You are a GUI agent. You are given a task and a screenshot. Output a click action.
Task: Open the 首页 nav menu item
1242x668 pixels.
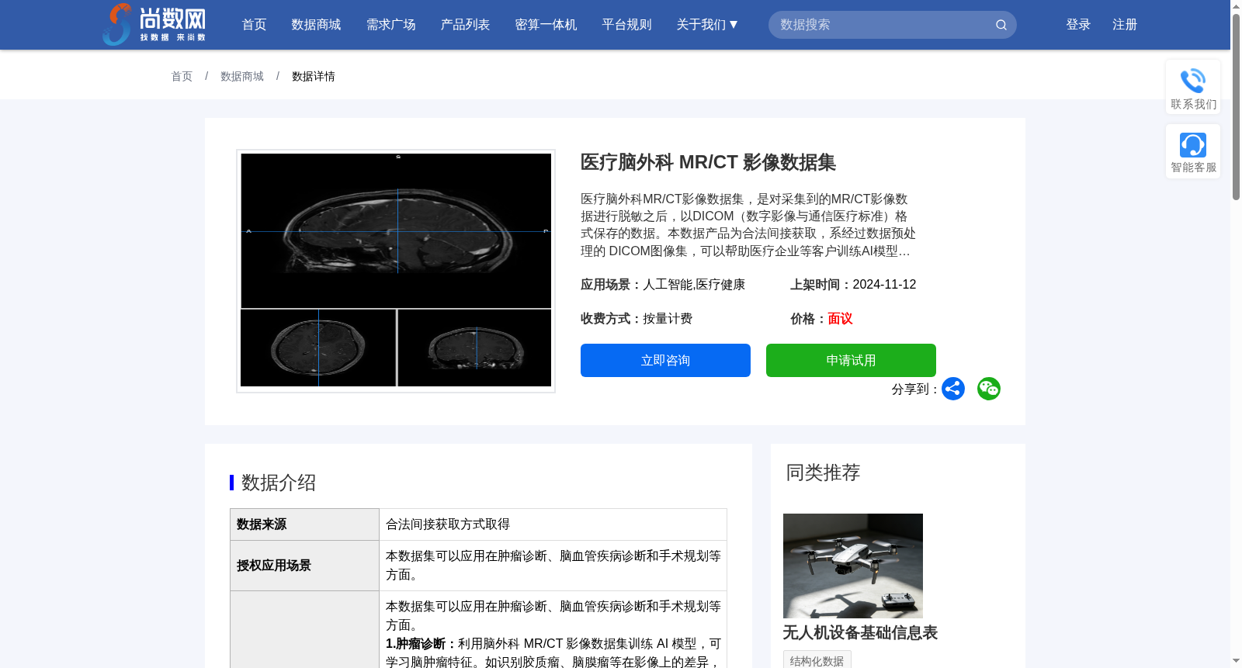click(254, 25)
